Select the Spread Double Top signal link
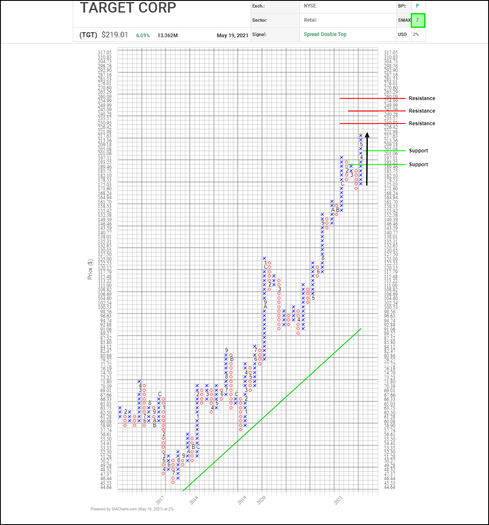 (325, 34)
